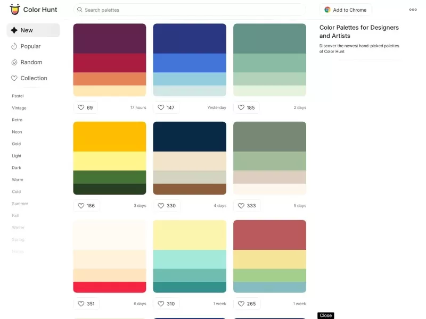426x319 pixels.
Task: Filter by Summer tag
Action: click(x=20, y=204)
